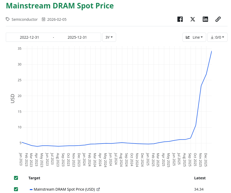231x193 pixels.
Task: Click the tag icon beside Semiconductor
Action: pos(8,19)
